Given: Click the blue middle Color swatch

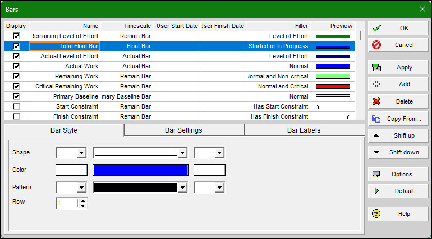Looking at the screenshot, I should [140, 170].
